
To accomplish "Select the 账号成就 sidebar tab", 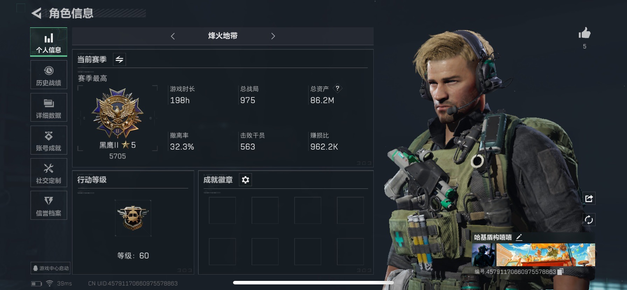I will pyautogui.click(x=49, y=140).
